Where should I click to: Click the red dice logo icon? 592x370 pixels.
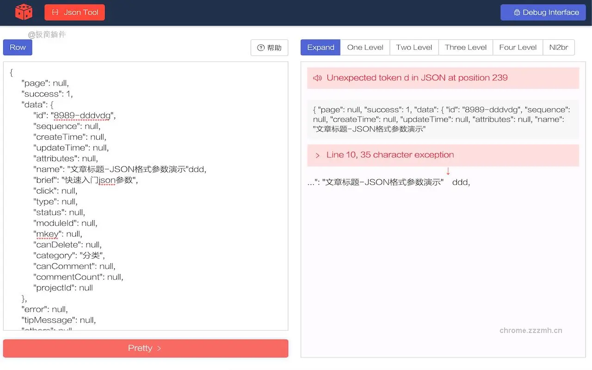click(23, 12)
